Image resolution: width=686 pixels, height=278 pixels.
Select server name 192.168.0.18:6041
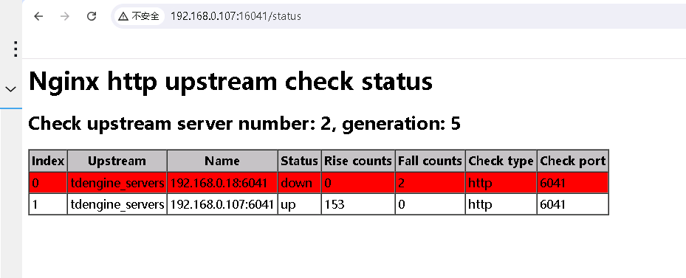pos(222,183)
